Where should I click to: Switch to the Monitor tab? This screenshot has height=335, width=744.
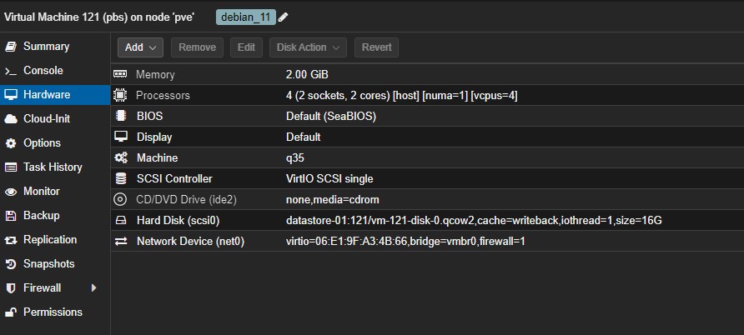[41, 192]
